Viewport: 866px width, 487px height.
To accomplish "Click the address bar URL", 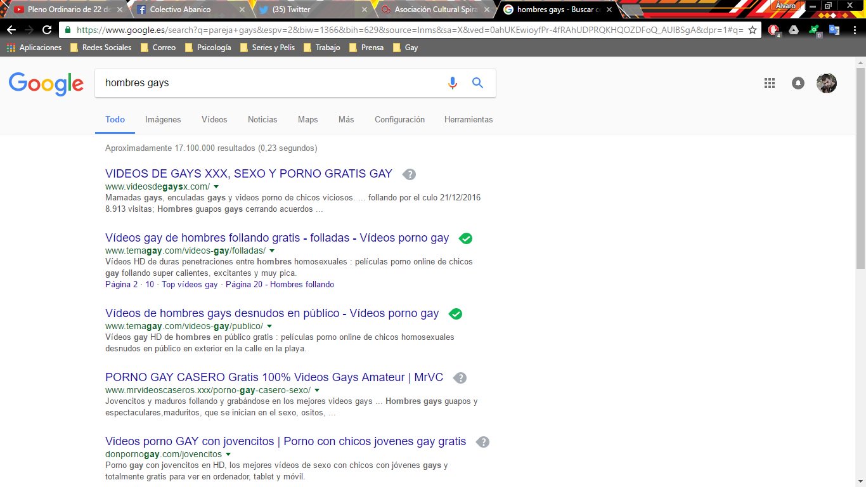I will (410, 30).
